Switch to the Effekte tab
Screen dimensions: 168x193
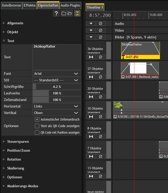click(x=30, y=5)
